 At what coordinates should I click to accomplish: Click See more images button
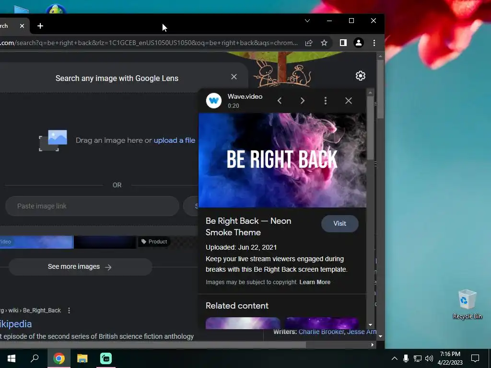81,266
